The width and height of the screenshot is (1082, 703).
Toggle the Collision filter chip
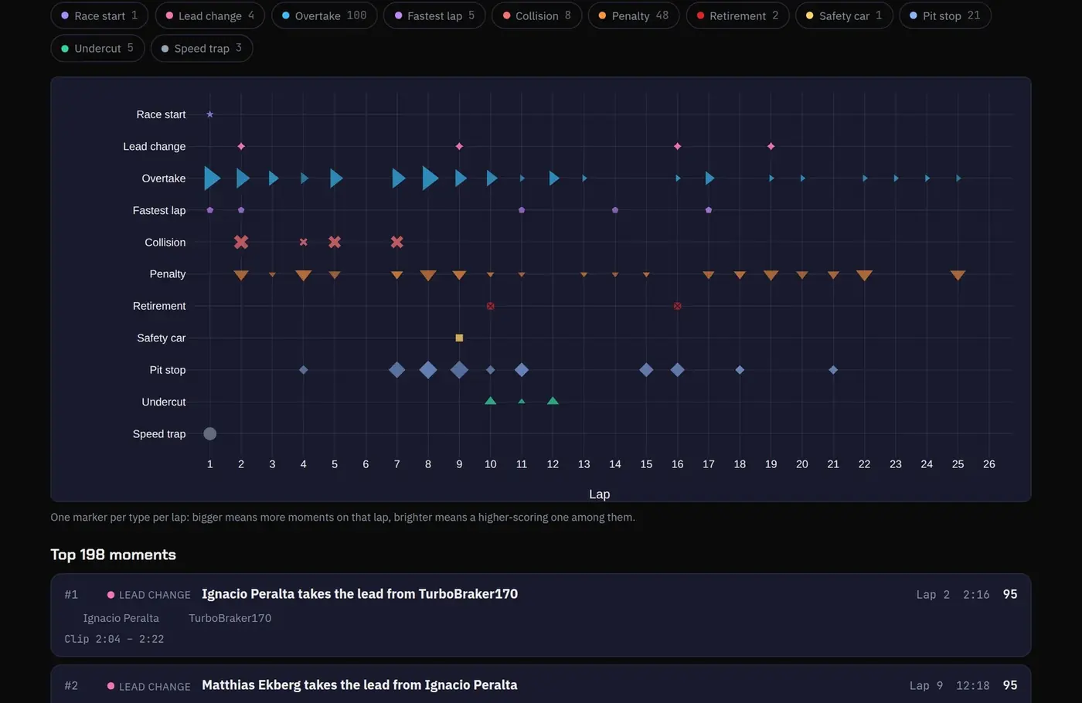pyautogui.click(x=536, y=15)
